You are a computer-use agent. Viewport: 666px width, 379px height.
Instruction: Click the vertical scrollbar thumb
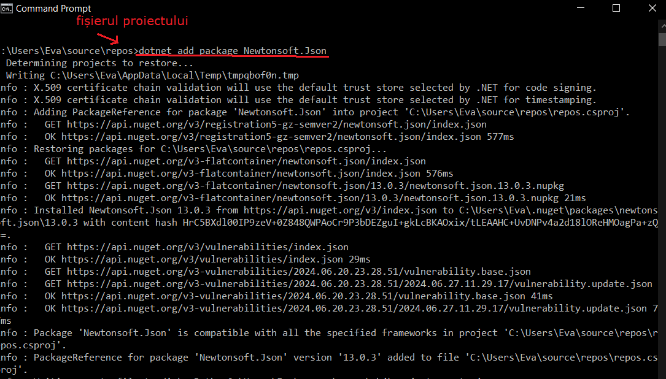click(662, 39)
